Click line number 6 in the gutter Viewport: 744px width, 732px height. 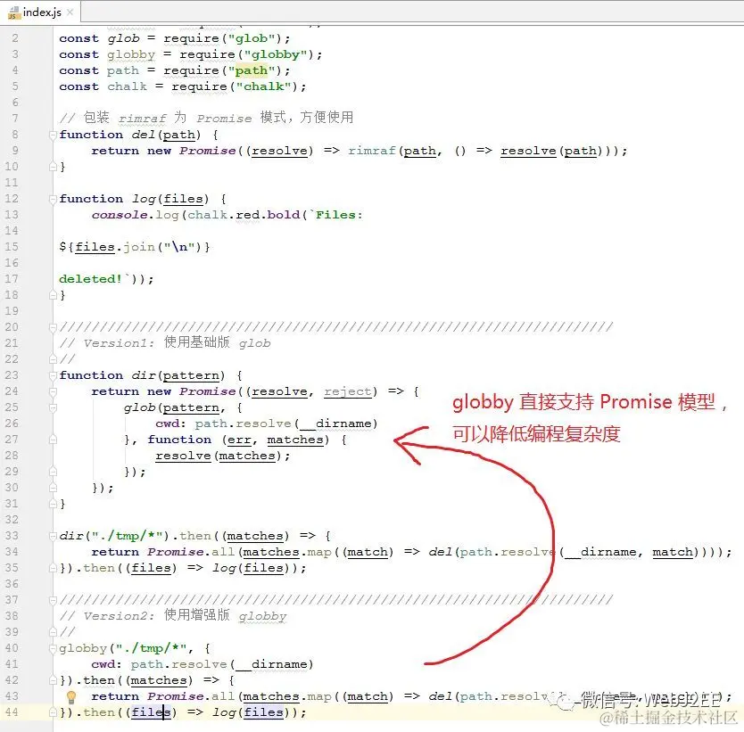tap(15, 103)
